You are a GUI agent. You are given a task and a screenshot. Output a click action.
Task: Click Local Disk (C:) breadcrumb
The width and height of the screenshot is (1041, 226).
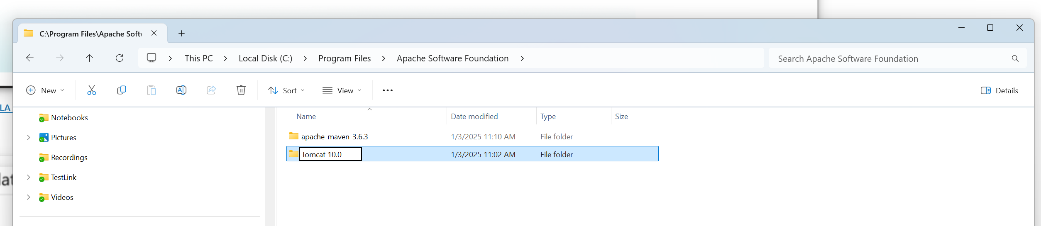click(x=265, y=58)
